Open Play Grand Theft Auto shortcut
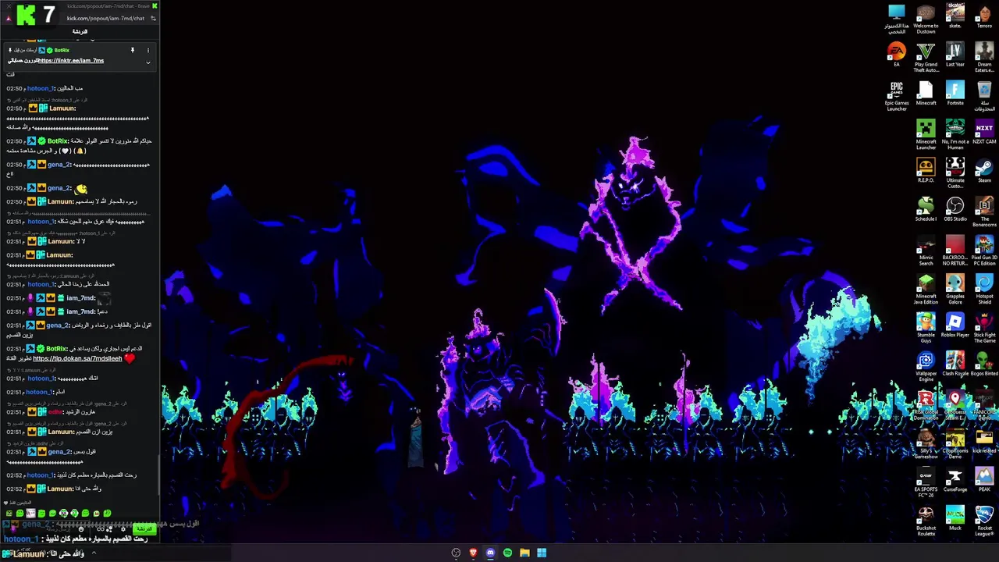 coord(926,58)
